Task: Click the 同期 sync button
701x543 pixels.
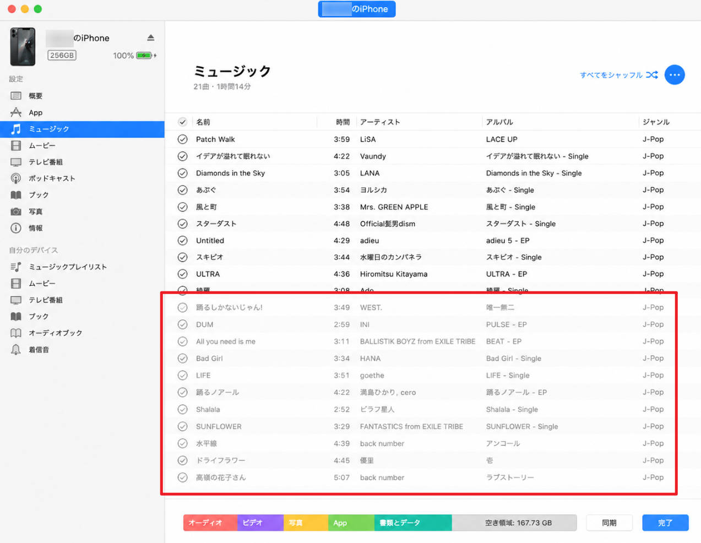Action: coord(609,523)
